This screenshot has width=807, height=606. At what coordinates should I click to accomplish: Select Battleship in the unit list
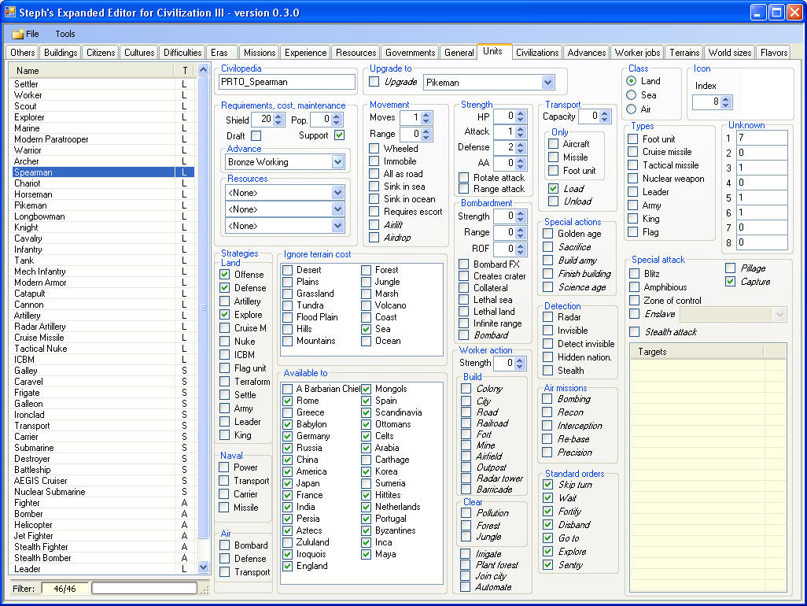coord(103,470)
